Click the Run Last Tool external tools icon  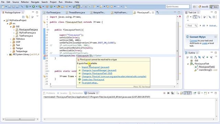pos(40,7)
